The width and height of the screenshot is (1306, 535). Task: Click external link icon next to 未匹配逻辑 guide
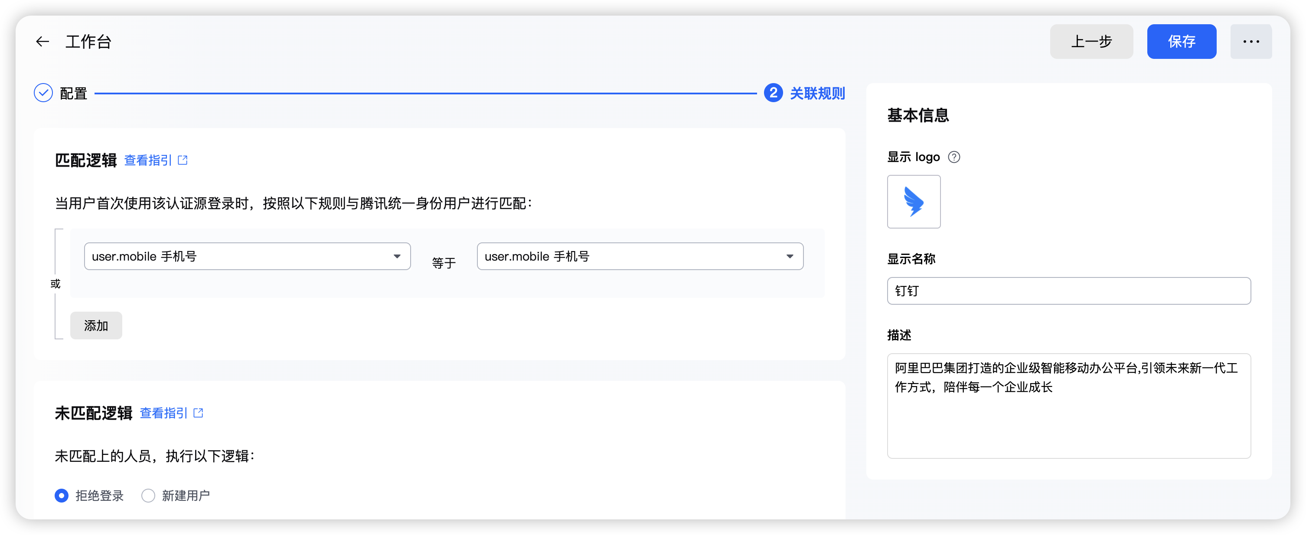(x=199, y=413)
